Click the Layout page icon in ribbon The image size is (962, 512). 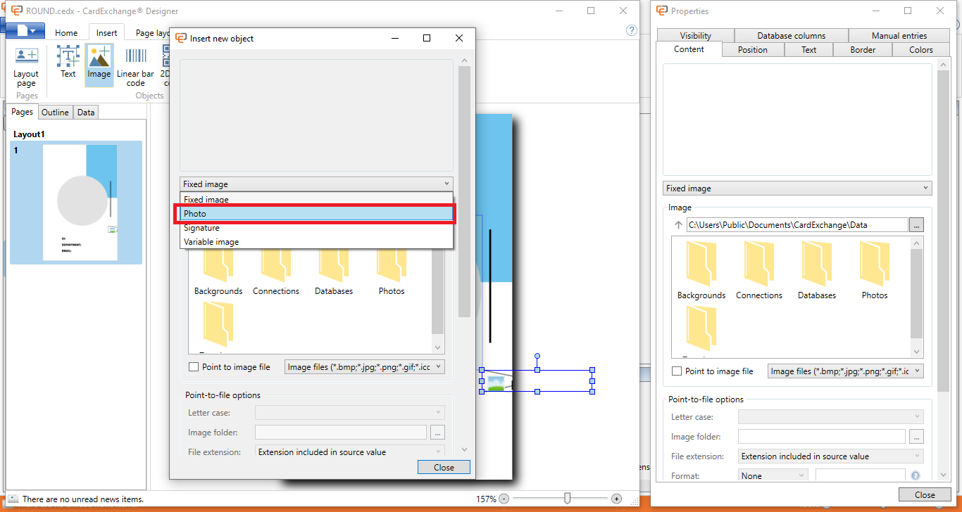[x=27, y=66]
